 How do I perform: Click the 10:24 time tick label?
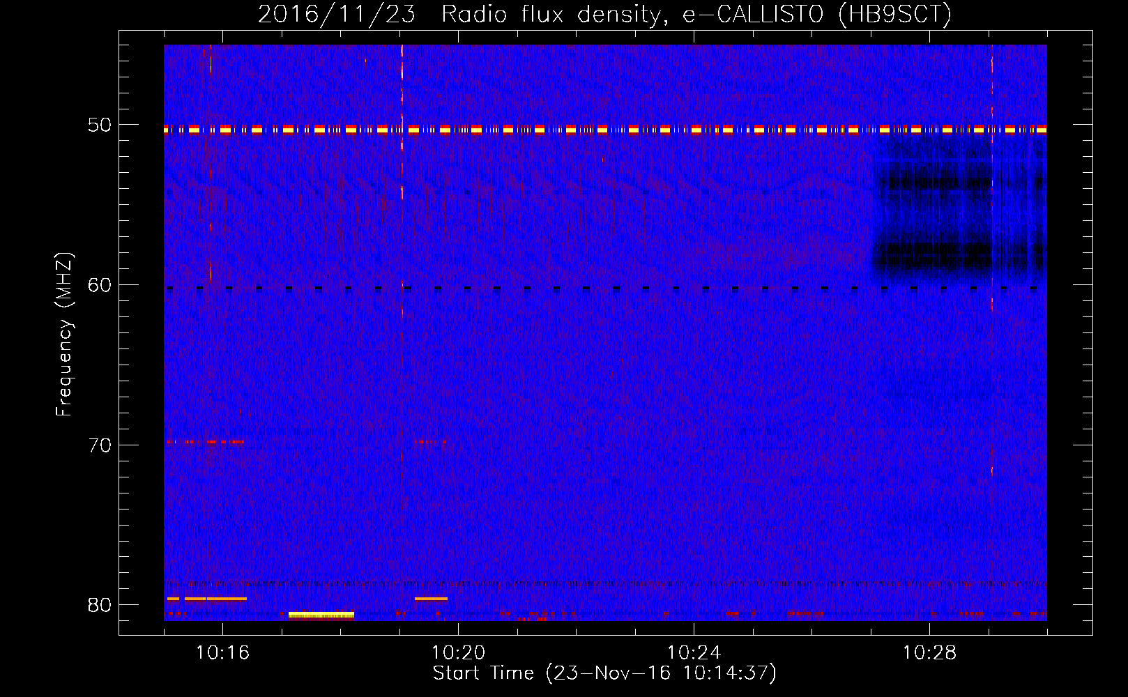tap(694, 652)
